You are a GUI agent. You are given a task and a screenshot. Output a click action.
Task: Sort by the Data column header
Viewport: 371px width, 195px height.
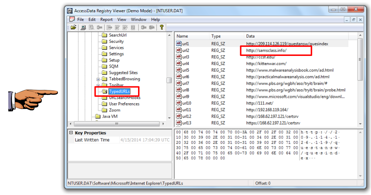[296, 36]
